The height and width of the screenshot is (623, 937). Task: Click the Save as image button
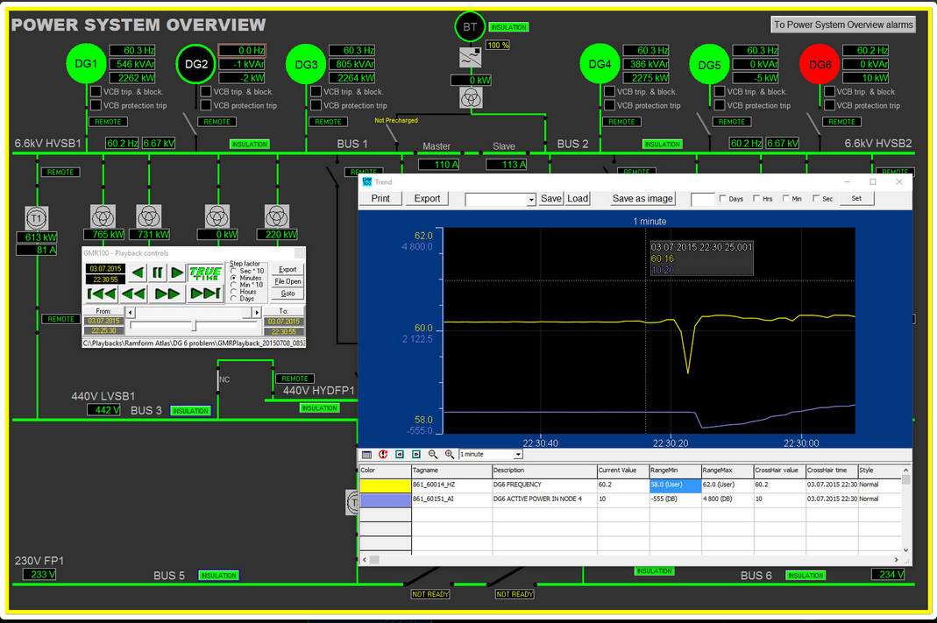[642, 199]
